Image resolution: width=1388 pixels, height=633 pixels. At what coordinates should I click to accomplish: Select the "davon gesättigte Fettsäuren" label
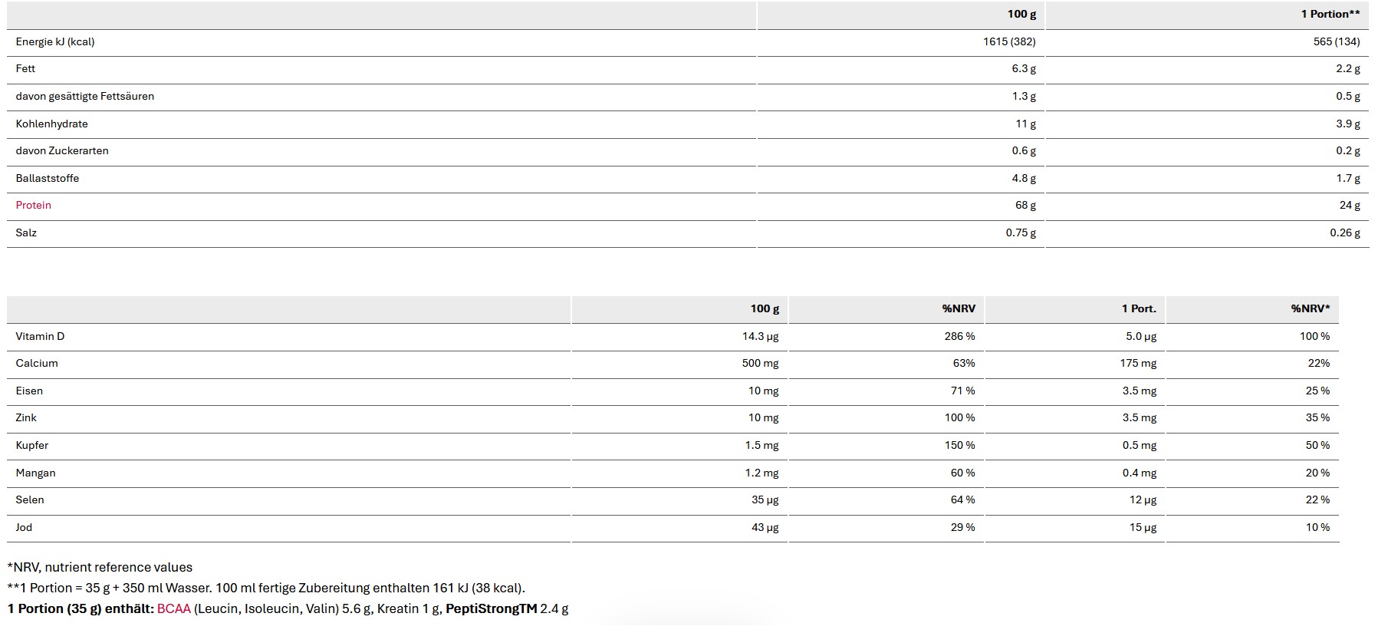click(84, 97)
